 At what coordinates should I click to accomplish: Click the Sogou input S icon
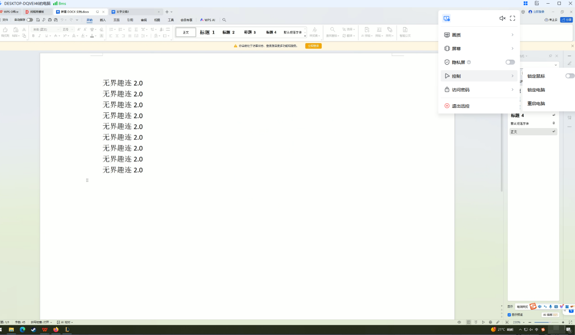[533, 306]
